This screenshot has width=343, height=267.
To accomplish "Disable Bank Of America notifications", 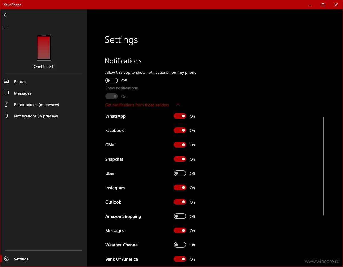I will point(180,259).
